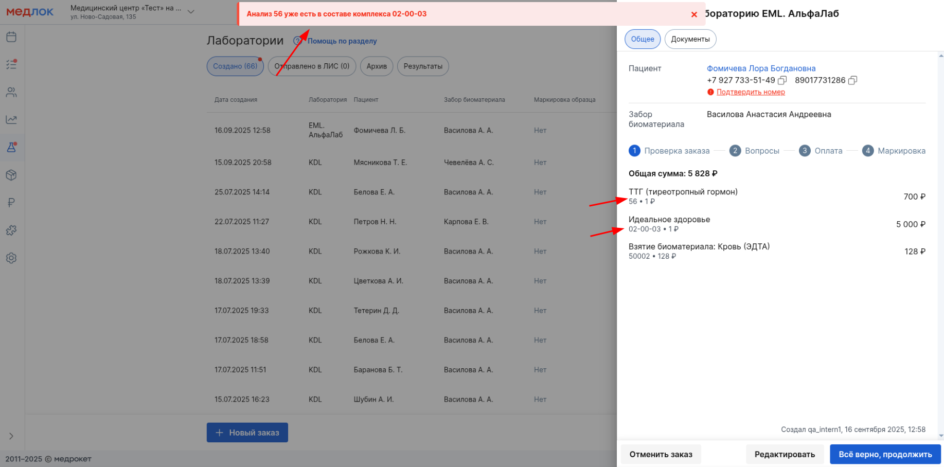Switch to the Документы tab
Viewport: 944px width, 467px height.
[x=690, y=39]
